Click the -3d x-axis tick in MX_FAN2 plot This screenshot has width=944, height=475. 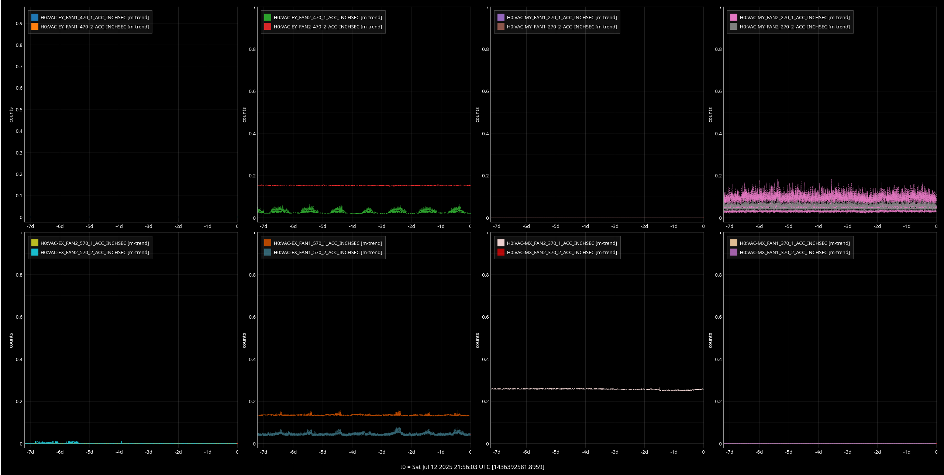[615, 452]
